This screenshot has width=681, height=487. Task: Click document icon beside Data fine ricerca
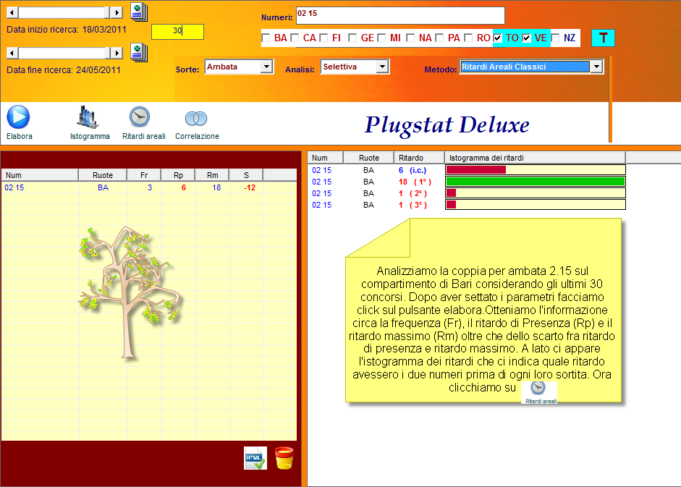coord(139,53)
